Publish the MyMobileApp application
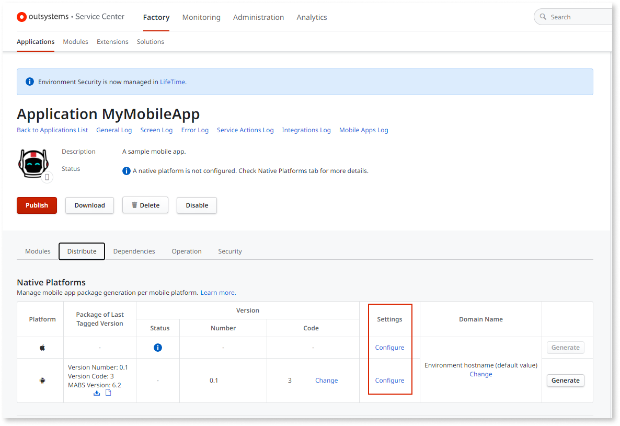 (x=37, y=205)
